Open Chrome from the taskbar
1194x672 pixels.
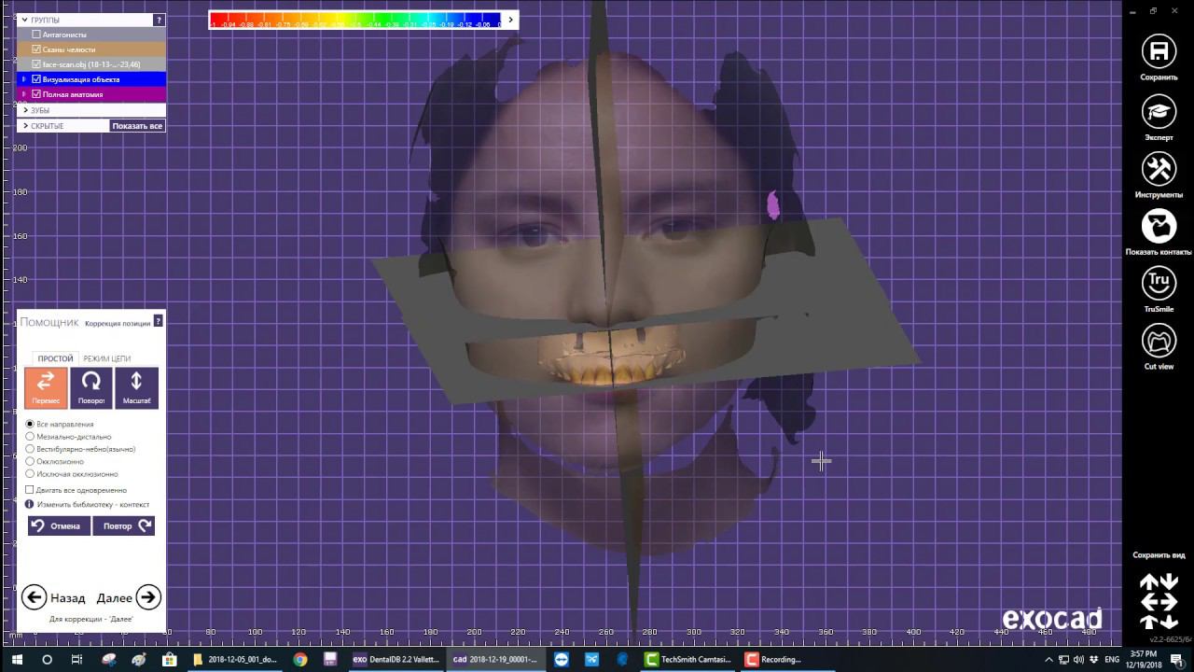(x=299, y=659)
